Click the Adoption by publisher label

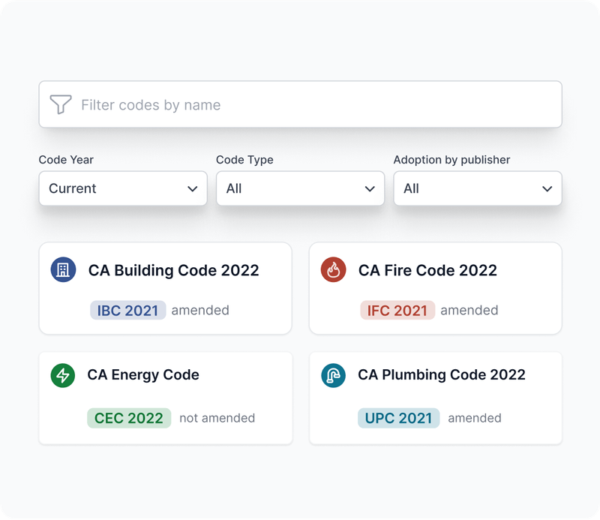451,160
